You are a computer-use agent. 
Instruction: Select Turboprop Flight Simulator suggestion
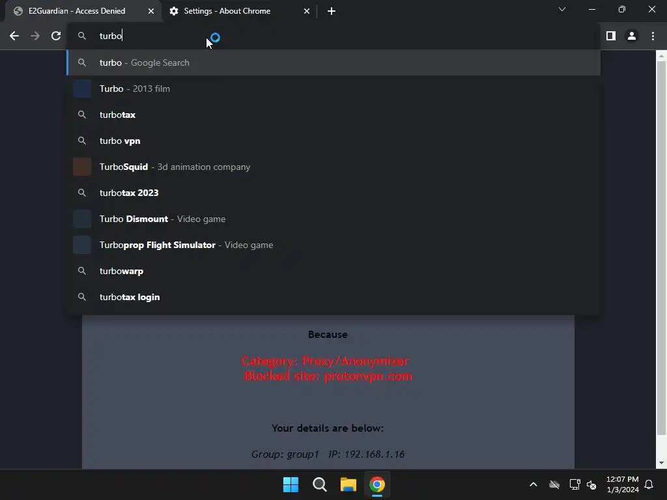click(333, 245)
